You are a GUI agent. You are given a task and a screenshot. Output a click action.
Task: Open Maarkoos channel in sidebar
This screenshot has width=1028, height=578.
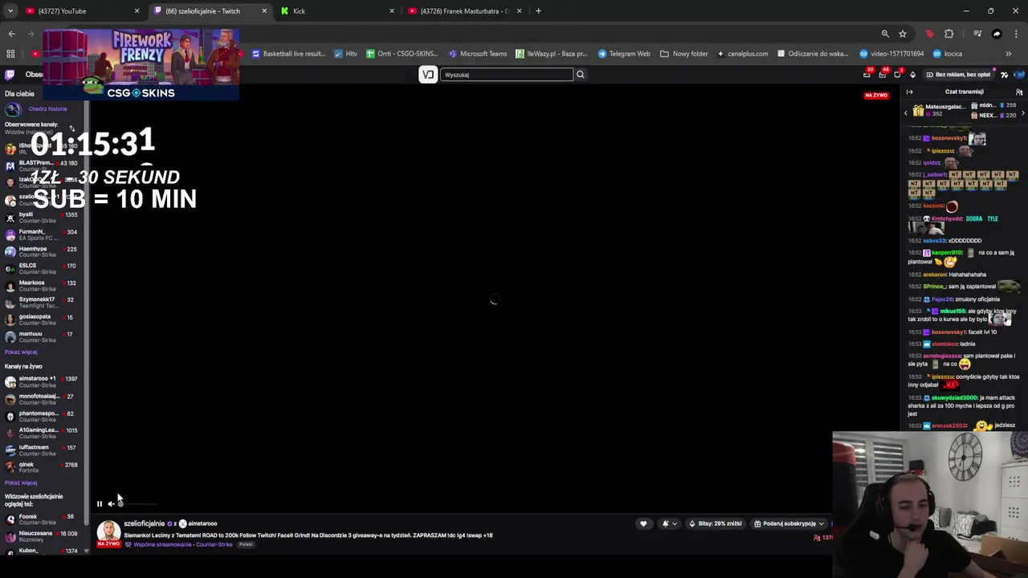[x=42, y=286]
